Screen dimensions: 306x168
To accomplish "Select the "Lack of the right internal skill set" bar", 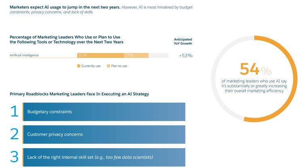I will tap(104, 157).
